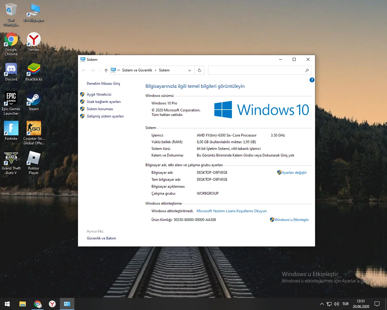Launch Google Chrome from the desktop
Screen dimensions: 387x310
click(11, 44)
